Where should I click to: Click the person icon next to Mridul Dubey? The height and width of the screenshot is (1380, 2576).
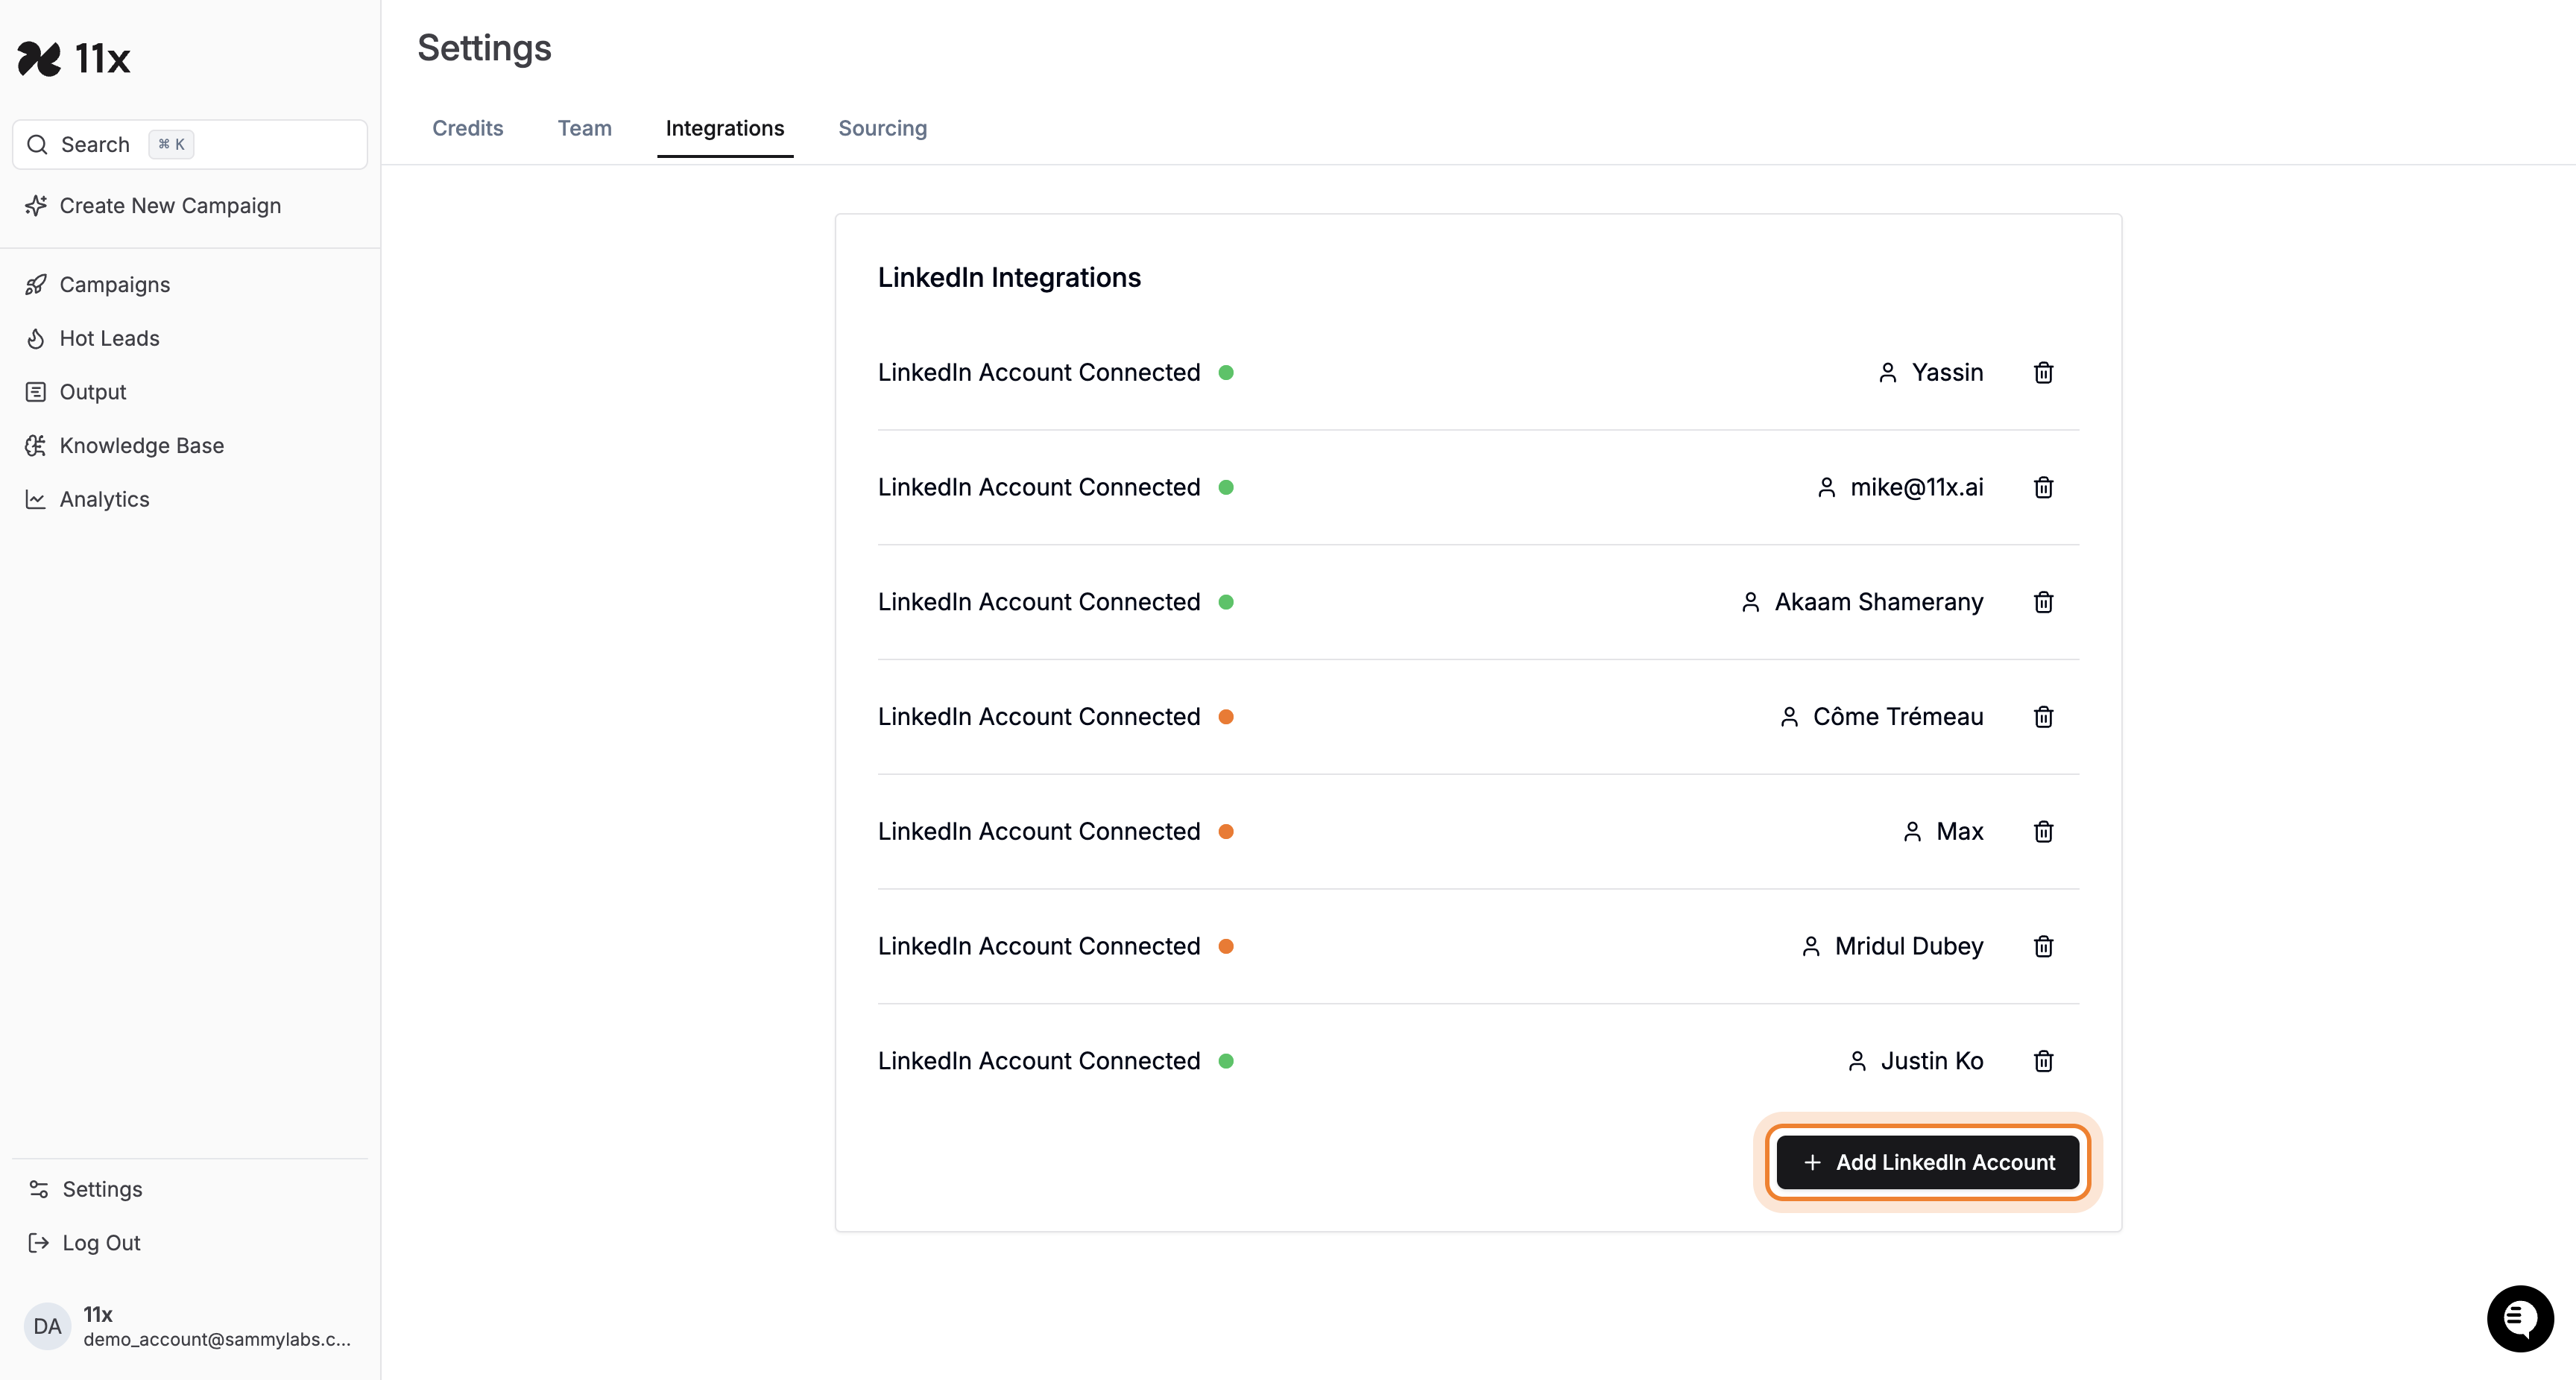click(1811, 946)
